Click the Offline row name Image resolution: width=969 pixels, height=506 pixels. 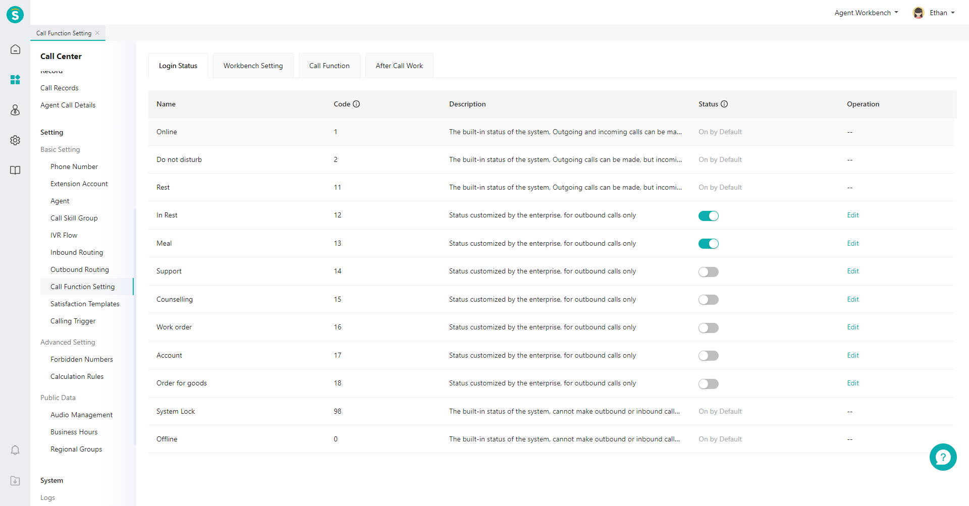167,439
